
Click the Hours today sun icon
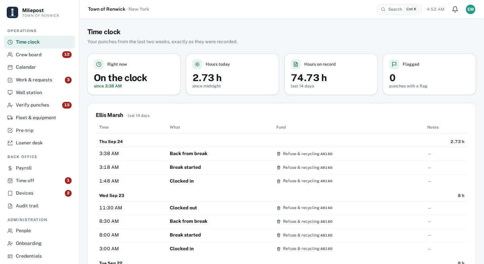point(197,64)
